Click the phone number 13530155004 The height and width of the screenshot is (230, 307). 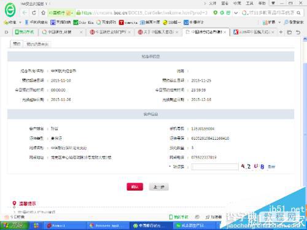pos(203,129)
